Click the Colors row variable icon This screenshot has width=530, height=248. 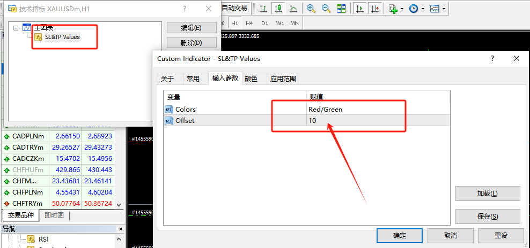[x=168, y=110]
